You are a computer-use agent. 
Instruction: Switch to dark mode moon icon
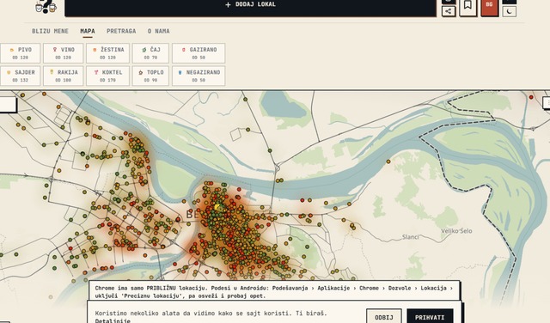(x=510, y=11)
